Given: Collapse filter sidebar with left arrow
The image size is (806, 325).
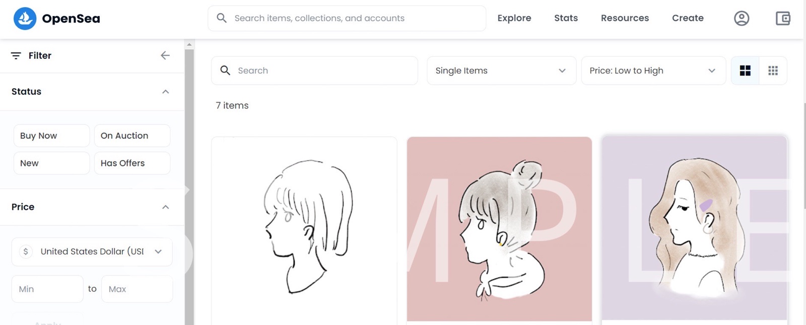Looking at the screenshot, I should coord(165,55).
